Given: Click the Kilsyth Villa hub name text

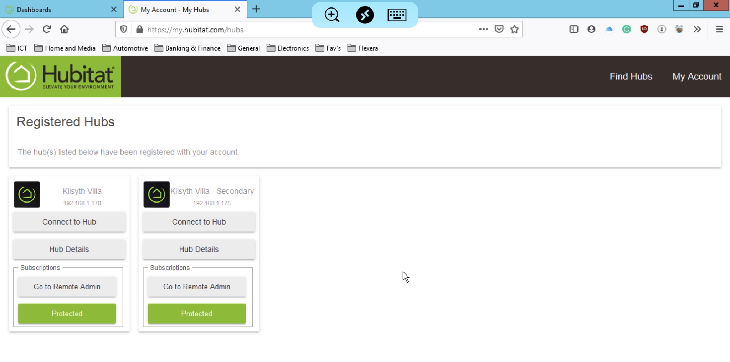Looking at the screenshot, I should tap(82, 191).
